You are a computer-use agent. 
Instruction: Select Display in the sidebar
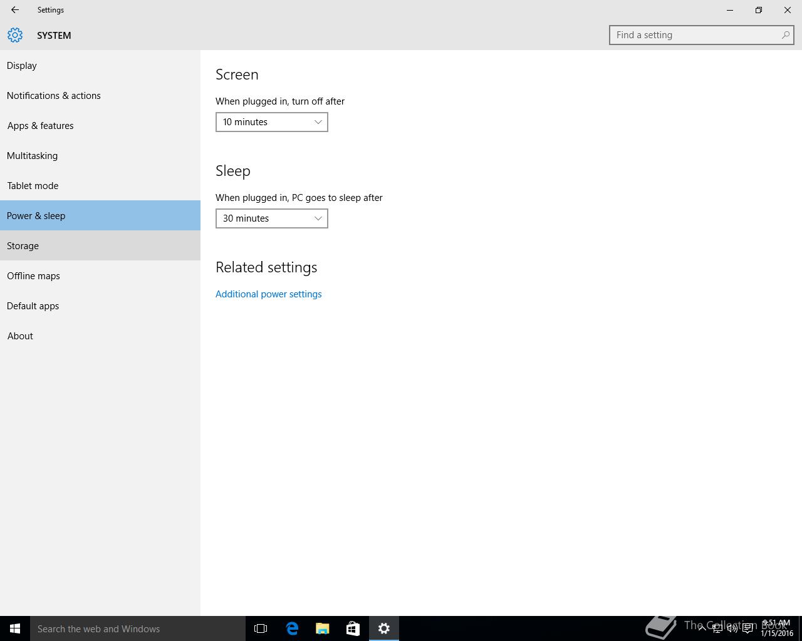click(x=22, y=66)
